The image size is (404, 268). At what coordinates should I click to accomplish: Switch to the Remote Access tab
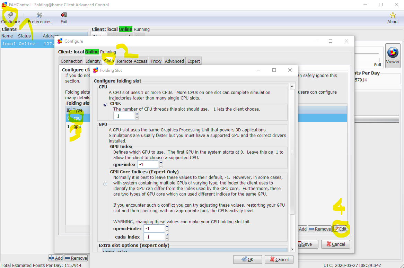click(x=132, y=61)
